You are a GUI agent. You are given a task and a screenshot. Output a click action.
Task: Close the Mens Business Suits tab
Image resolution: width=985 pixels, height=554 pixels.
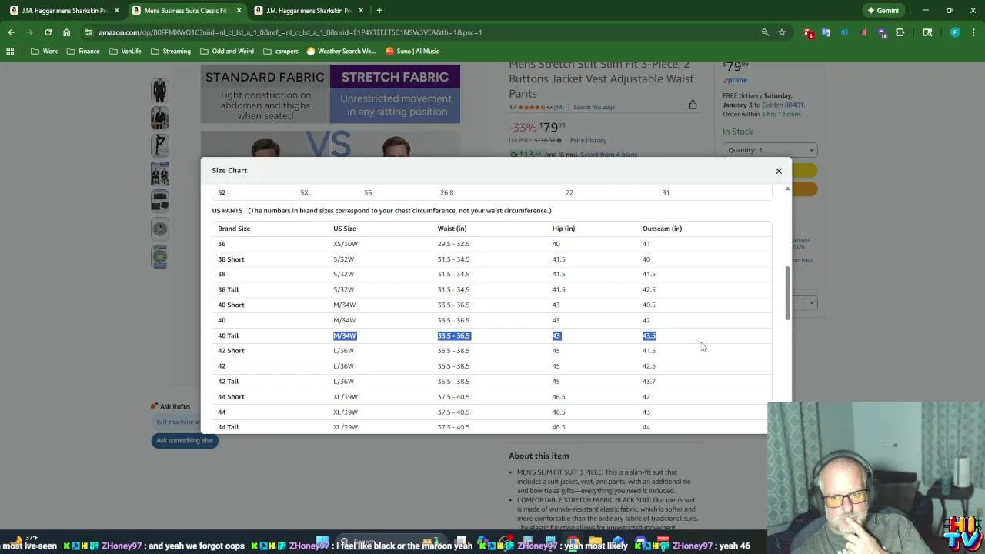click(x=239, y=11)
